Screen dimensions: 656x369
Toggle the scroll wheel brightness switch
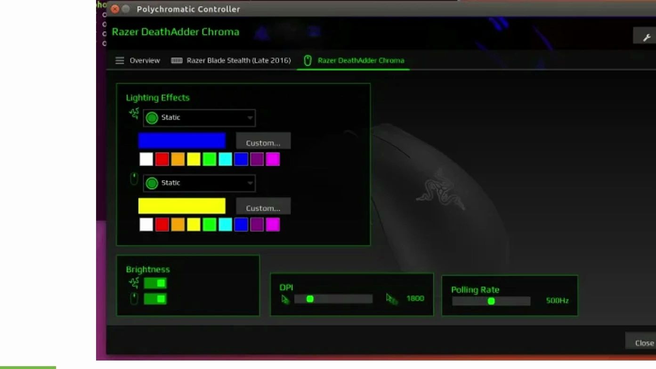[155, 299]
